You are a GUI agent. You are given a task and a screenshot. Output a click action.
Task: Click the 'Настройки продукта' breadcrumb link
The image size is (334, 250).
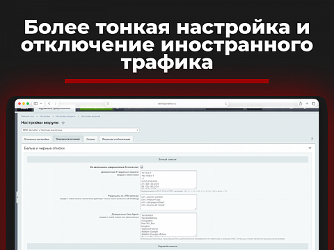[65, 116]
